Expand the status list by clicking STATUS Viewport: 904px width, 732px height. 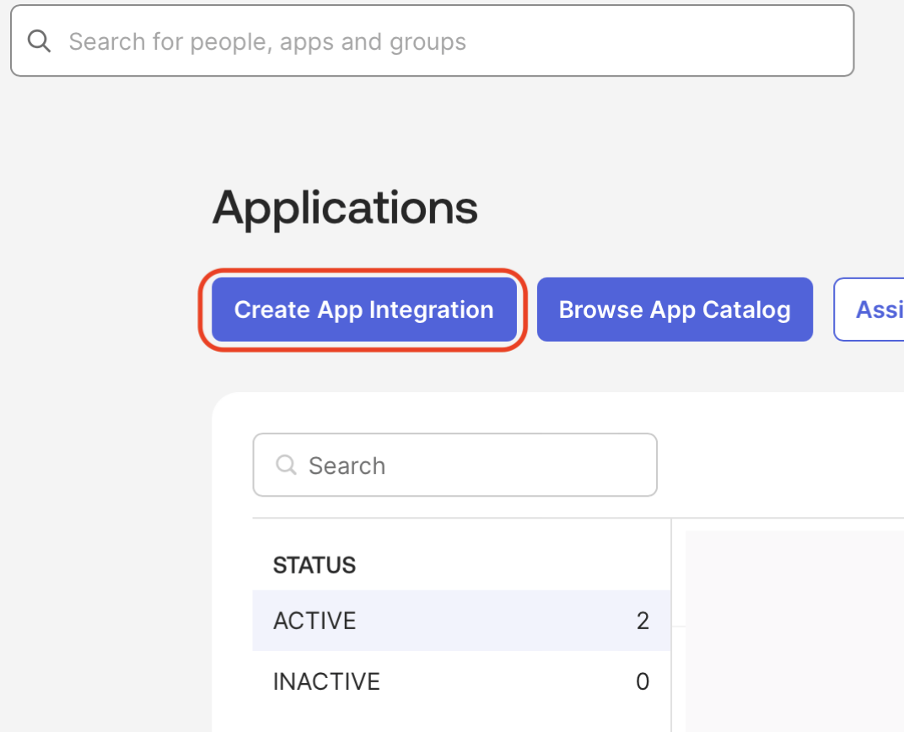click(314, 565)
